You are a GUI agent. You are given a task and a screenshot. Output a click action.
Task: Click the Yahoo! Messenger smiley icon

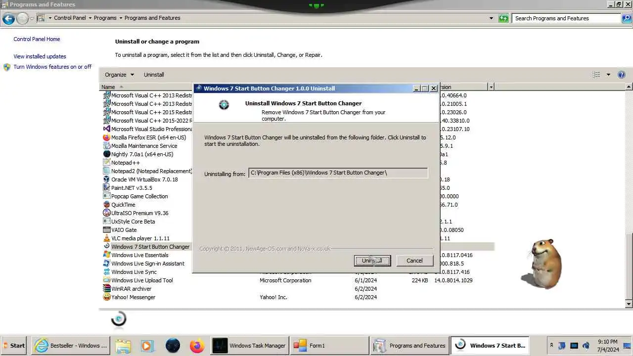(106, 297)
